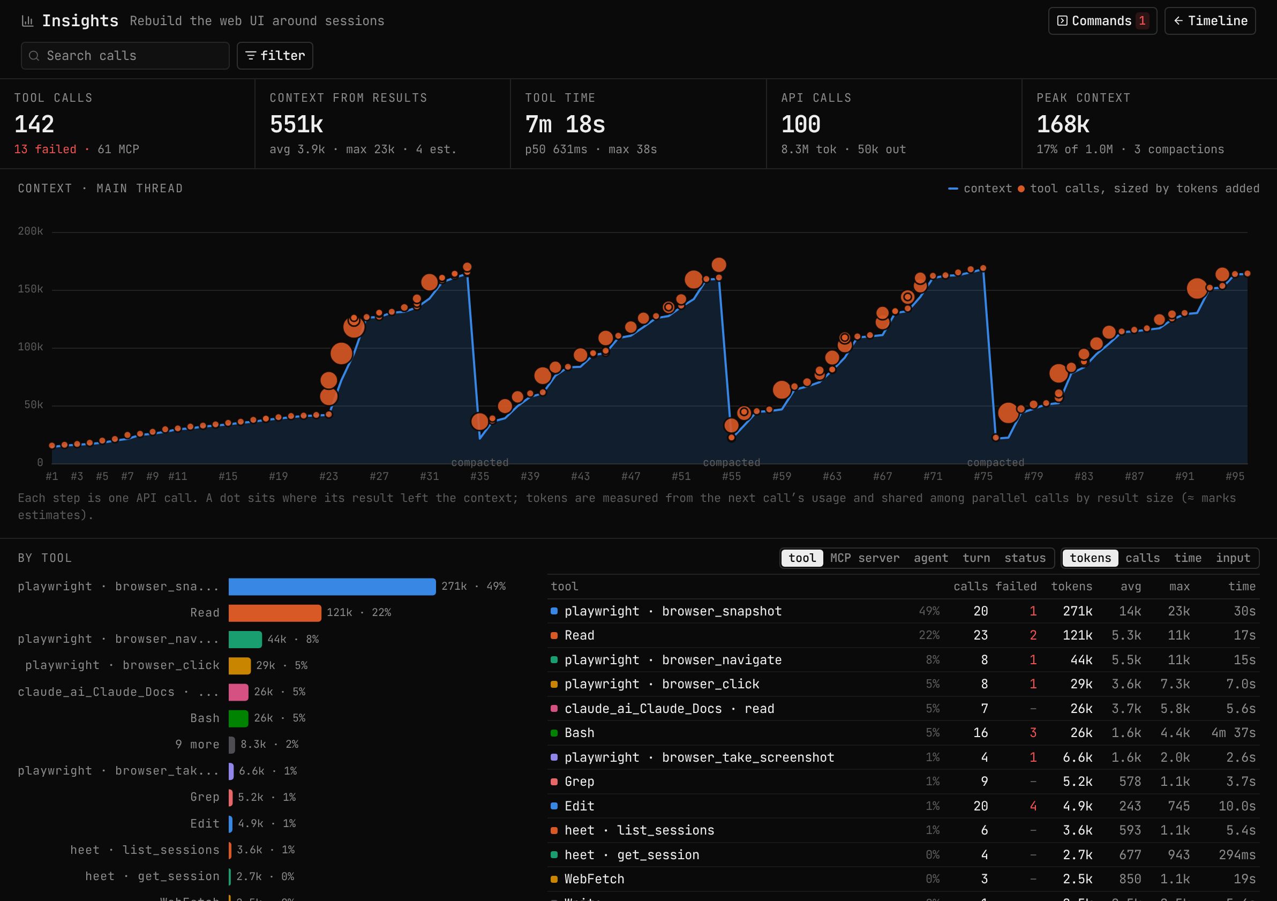Group by tool tab

pos(802,558)
